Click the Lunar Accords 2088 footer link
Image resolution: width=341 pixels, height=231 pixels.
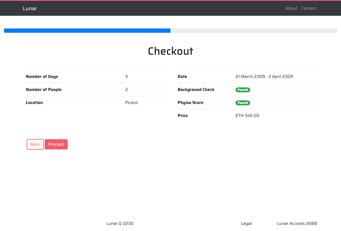pyautogui.click(x=297, y=223)
